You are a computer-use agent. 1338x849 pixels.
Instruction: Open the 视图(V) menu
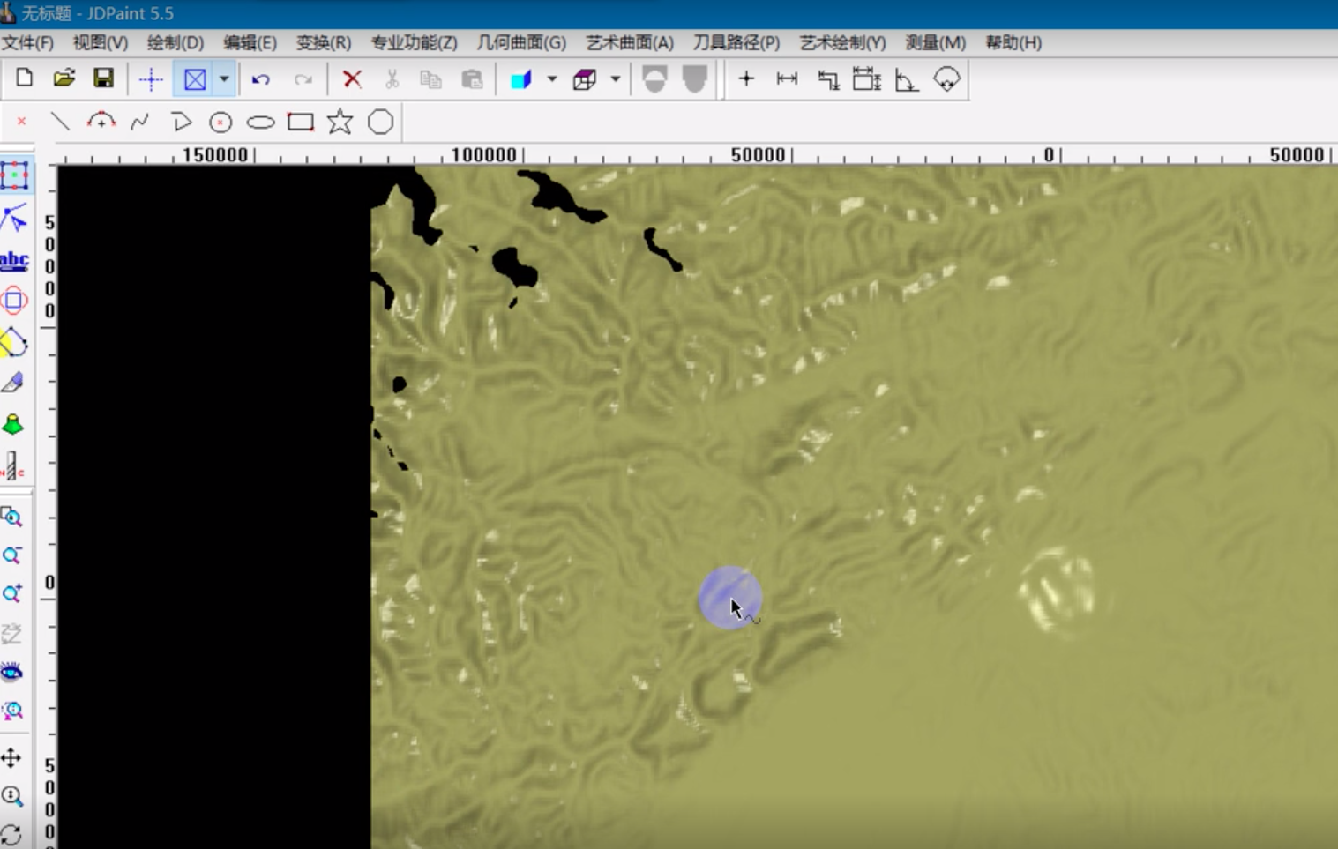click(101, 42)
